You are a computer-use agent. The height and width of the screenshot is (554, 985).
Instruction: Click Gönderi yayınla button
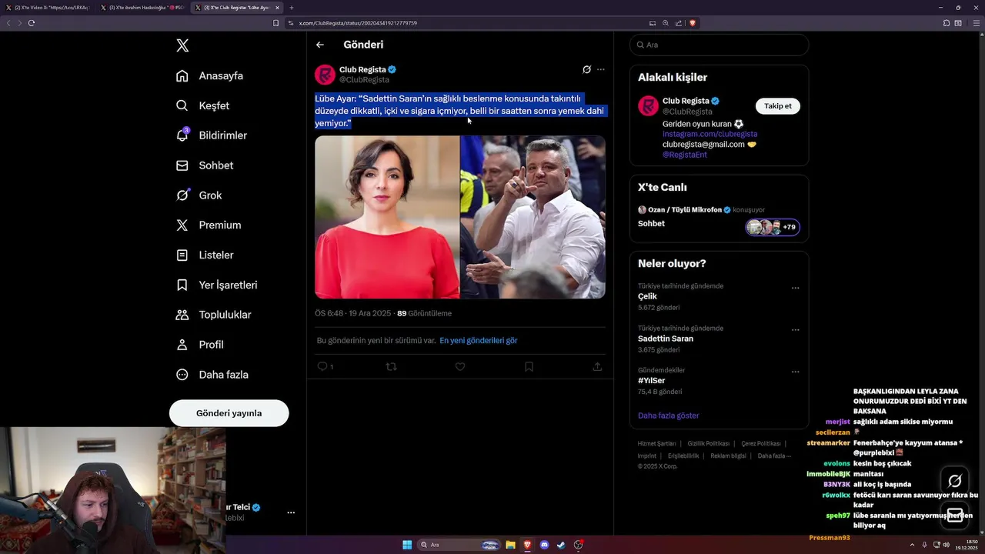pyautogui.click(x=229, y=413)
